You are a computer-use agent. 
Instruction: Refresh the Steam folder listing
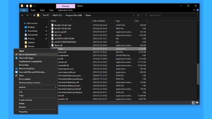pos(138,15)
